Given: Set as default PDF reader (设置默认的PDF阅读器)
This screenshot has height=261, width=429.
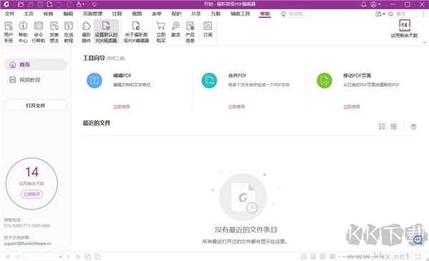Looking at the screenshot, I should click(107, 32).
